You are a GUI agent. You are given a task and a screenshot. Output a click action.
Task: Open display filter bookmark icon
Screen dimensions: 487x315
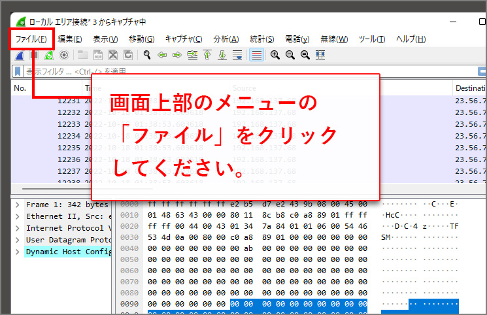[x=18, y=71]
